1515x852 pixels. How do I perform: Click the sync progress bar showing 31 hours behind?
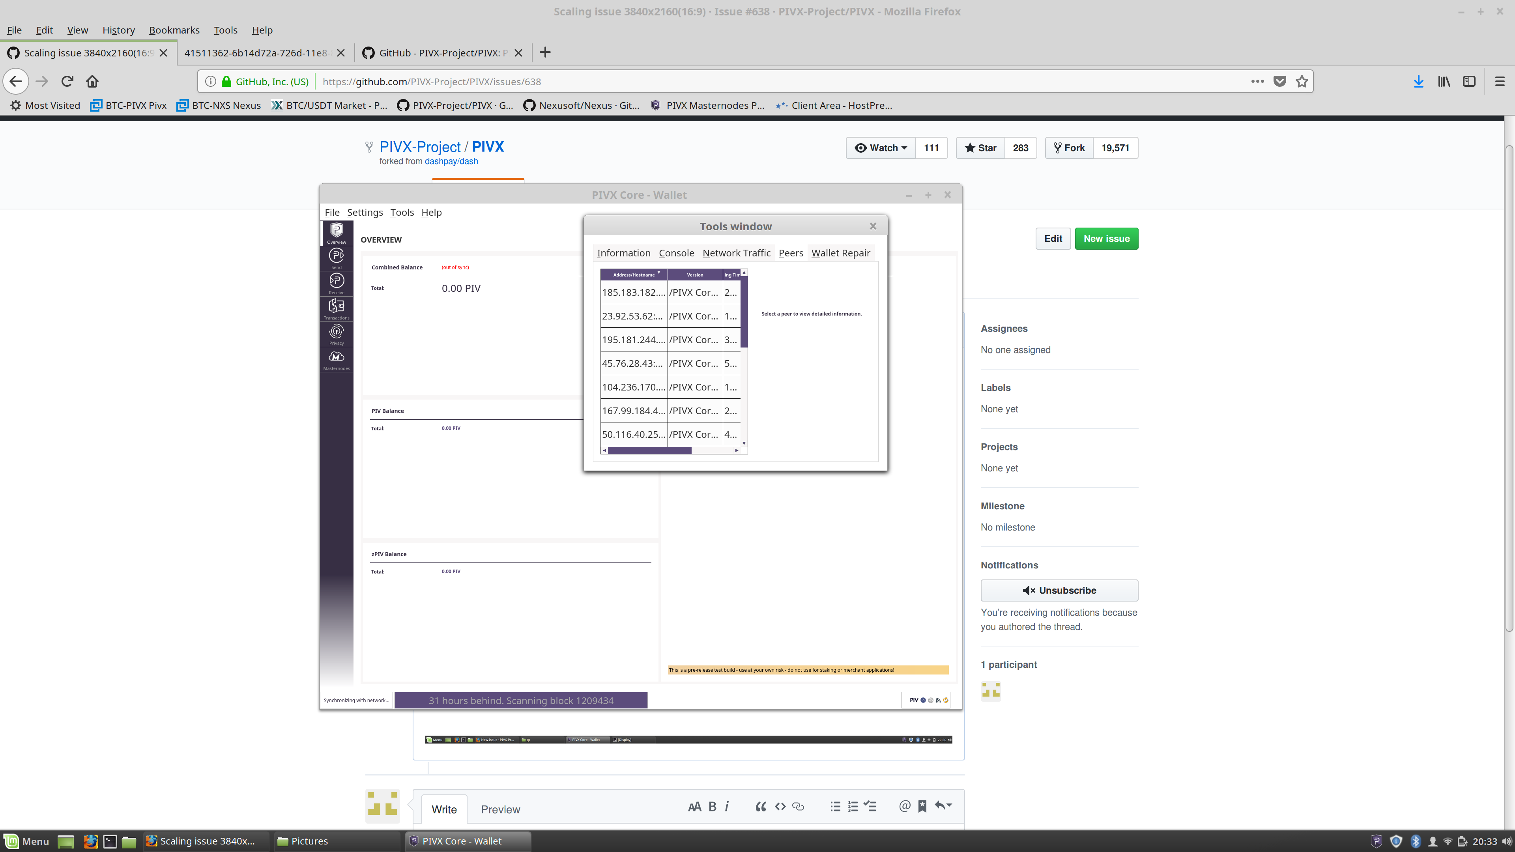pos(520,700)
